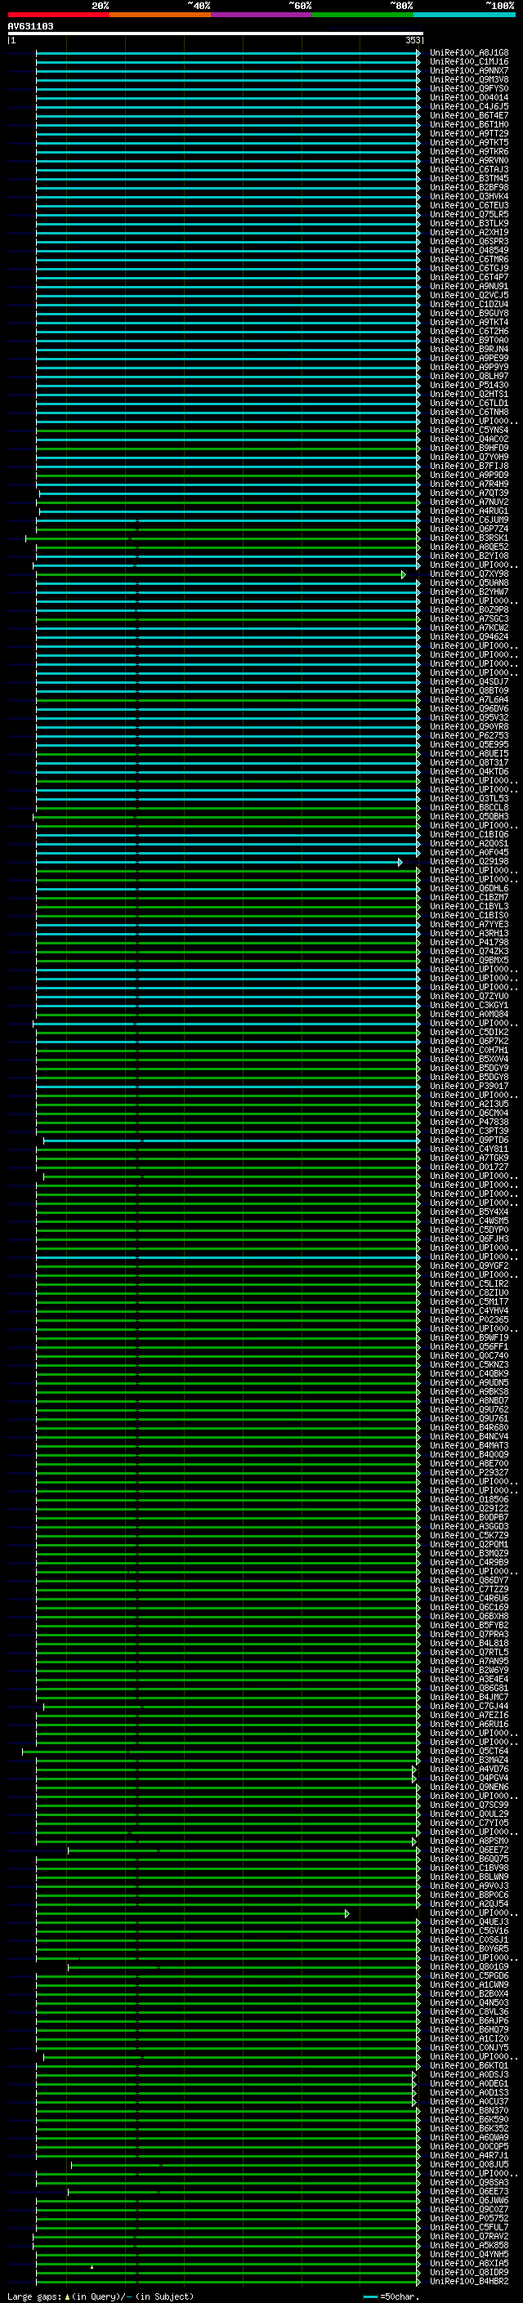The image size is (523, 2303).
Task: Open hit UniRef100_C1MJ16
Action: coord(469,62)
